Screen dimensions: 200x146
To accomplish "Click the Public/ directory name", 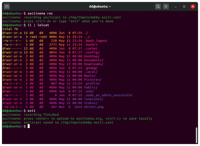I will coord(91,87).
